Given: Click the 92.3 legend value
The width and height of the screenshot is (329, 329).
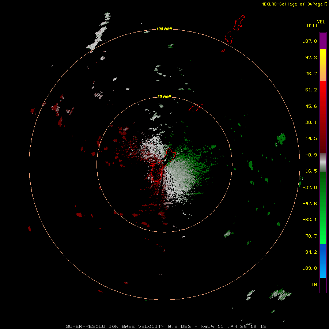Looking at the screenshot, I should (x=311, y=57).
